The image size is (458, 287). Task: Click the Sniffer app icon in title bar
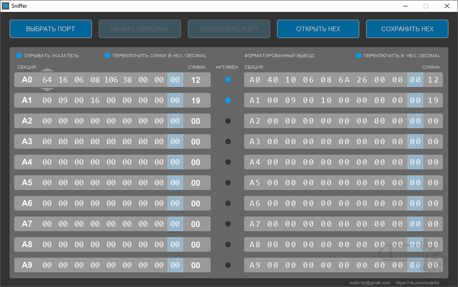(5, 6)
